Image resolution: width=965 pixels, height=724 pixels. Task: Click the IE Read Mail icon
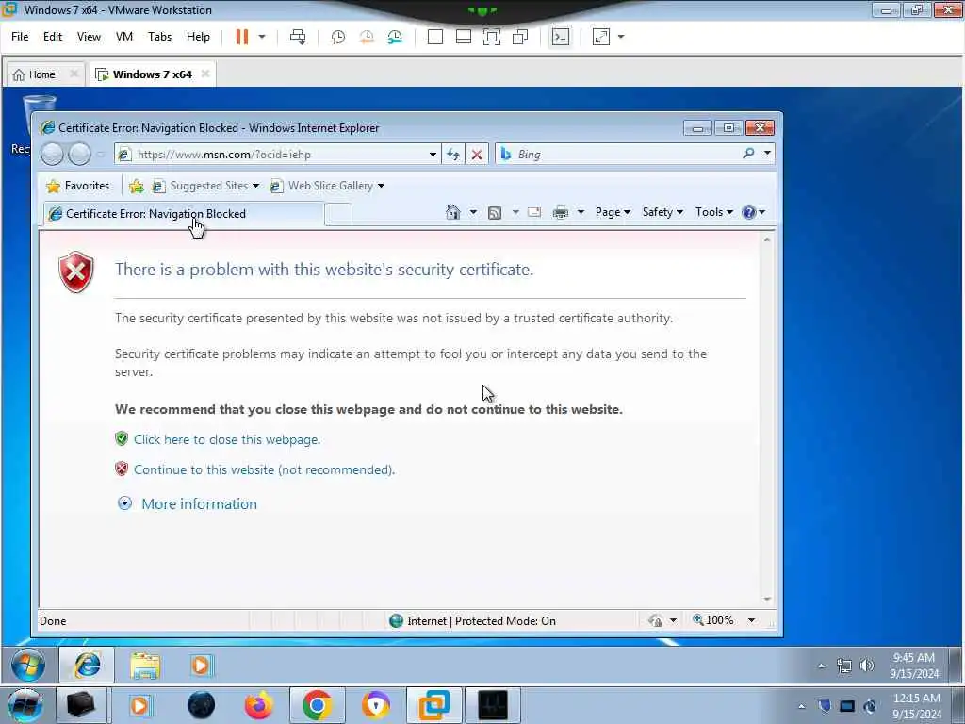534,212
